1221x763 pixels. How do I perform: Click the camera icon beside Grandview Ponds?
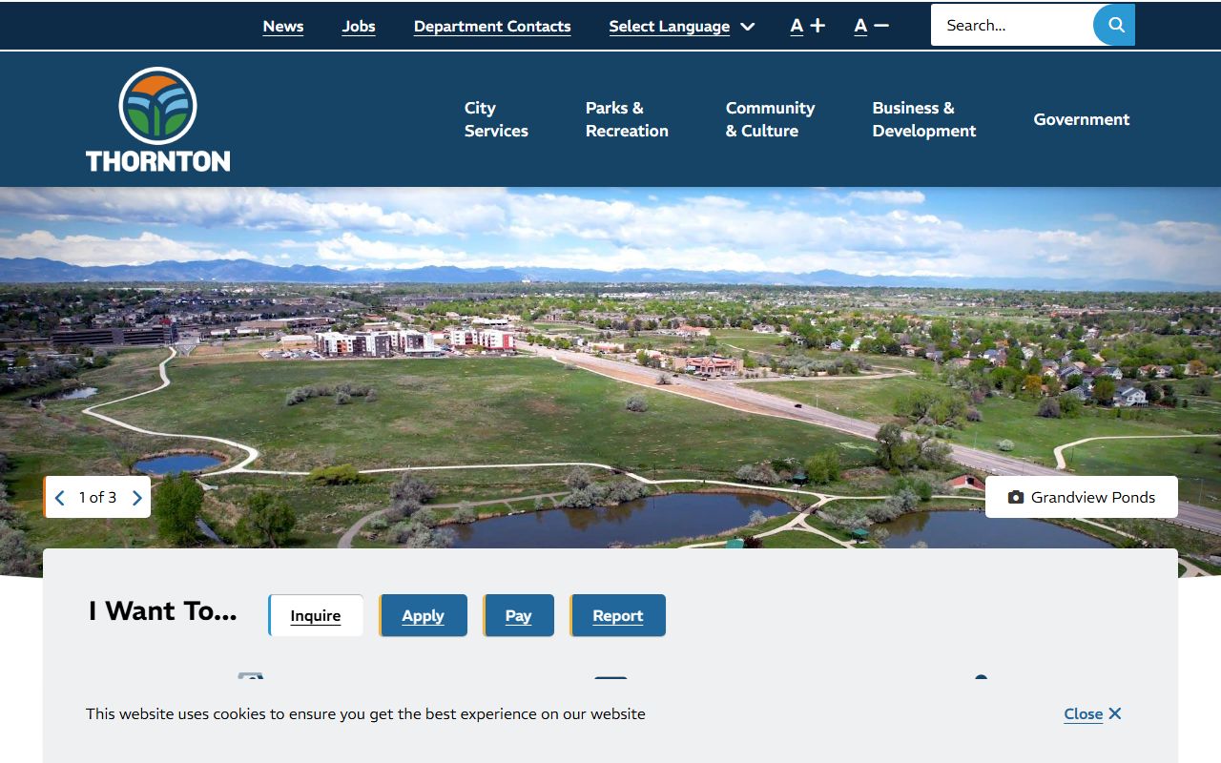click(1016, 497)
